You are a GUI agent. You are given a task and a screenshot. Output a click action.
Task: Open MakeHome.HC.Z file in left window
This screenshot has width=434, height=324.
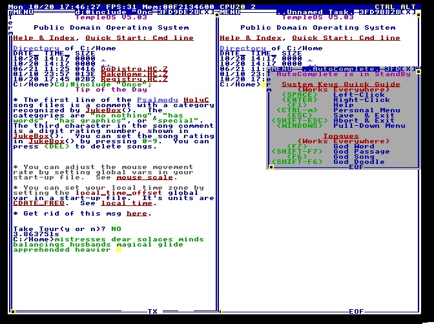click(x=134, y=74)
